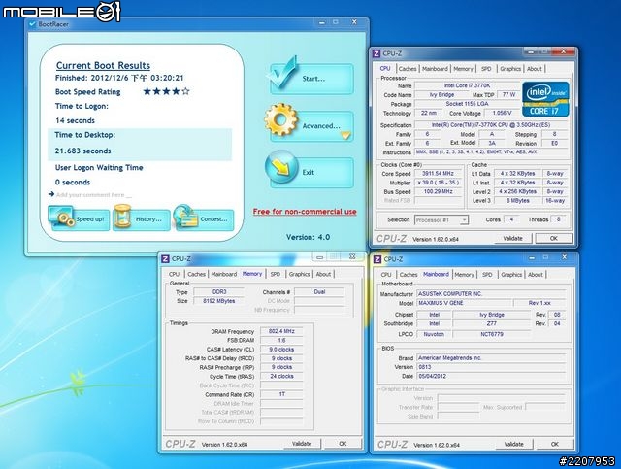Click the Intel Core i7 3770K name field
The image size is (621, 469).
pos(467,85)
